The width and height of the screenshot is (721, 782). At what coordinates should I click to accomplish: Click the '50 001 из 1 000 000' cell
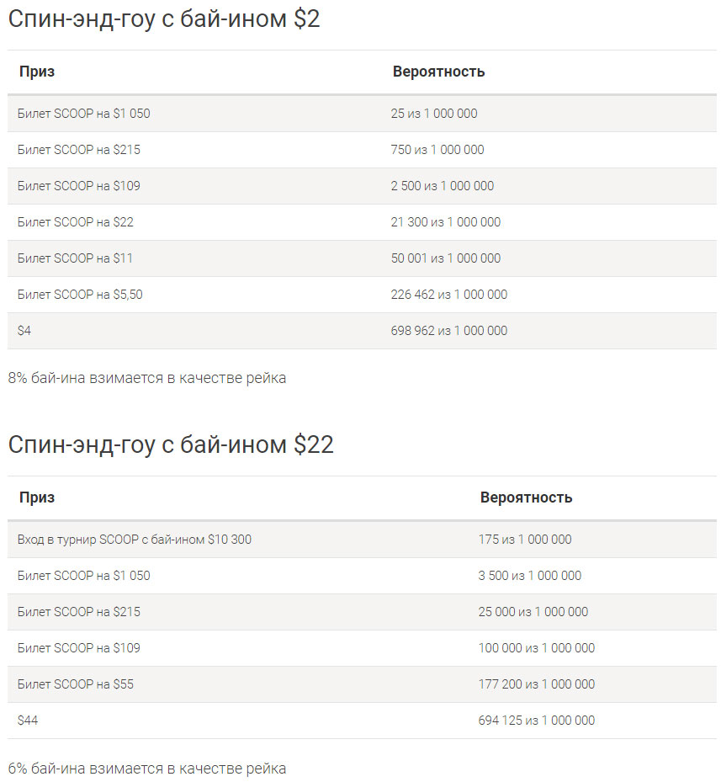click(445, 258)
